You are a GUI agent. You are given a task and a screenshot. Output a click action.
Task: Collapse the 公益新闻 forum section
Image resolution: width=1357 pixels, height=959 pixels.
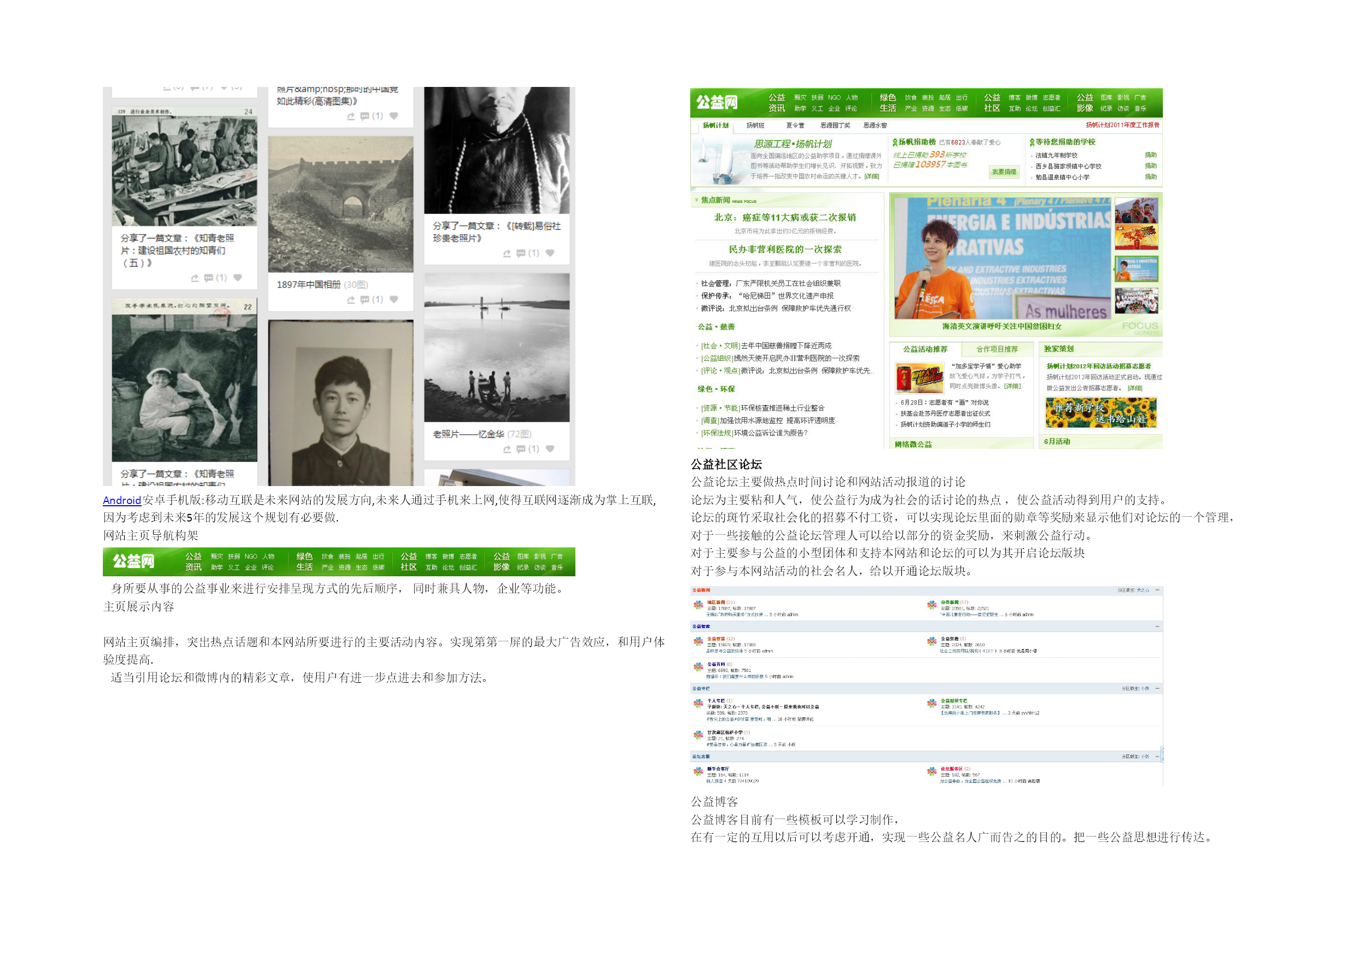tap(1157, 590)
